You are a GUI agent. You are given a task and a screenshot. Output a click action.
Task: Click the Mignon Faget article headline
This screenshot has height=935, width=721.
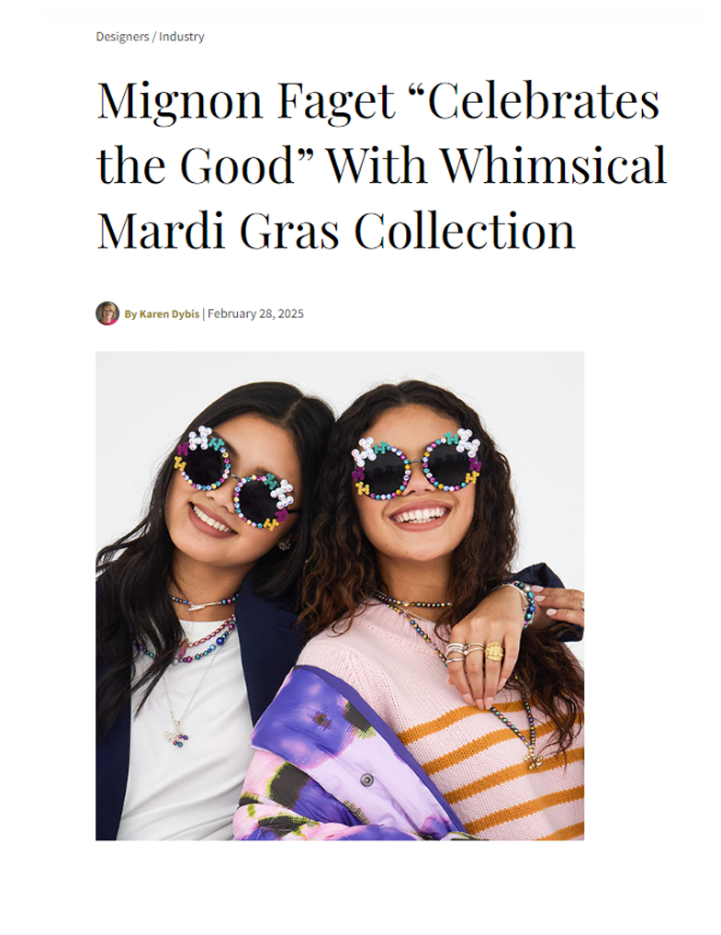[381, 165]
